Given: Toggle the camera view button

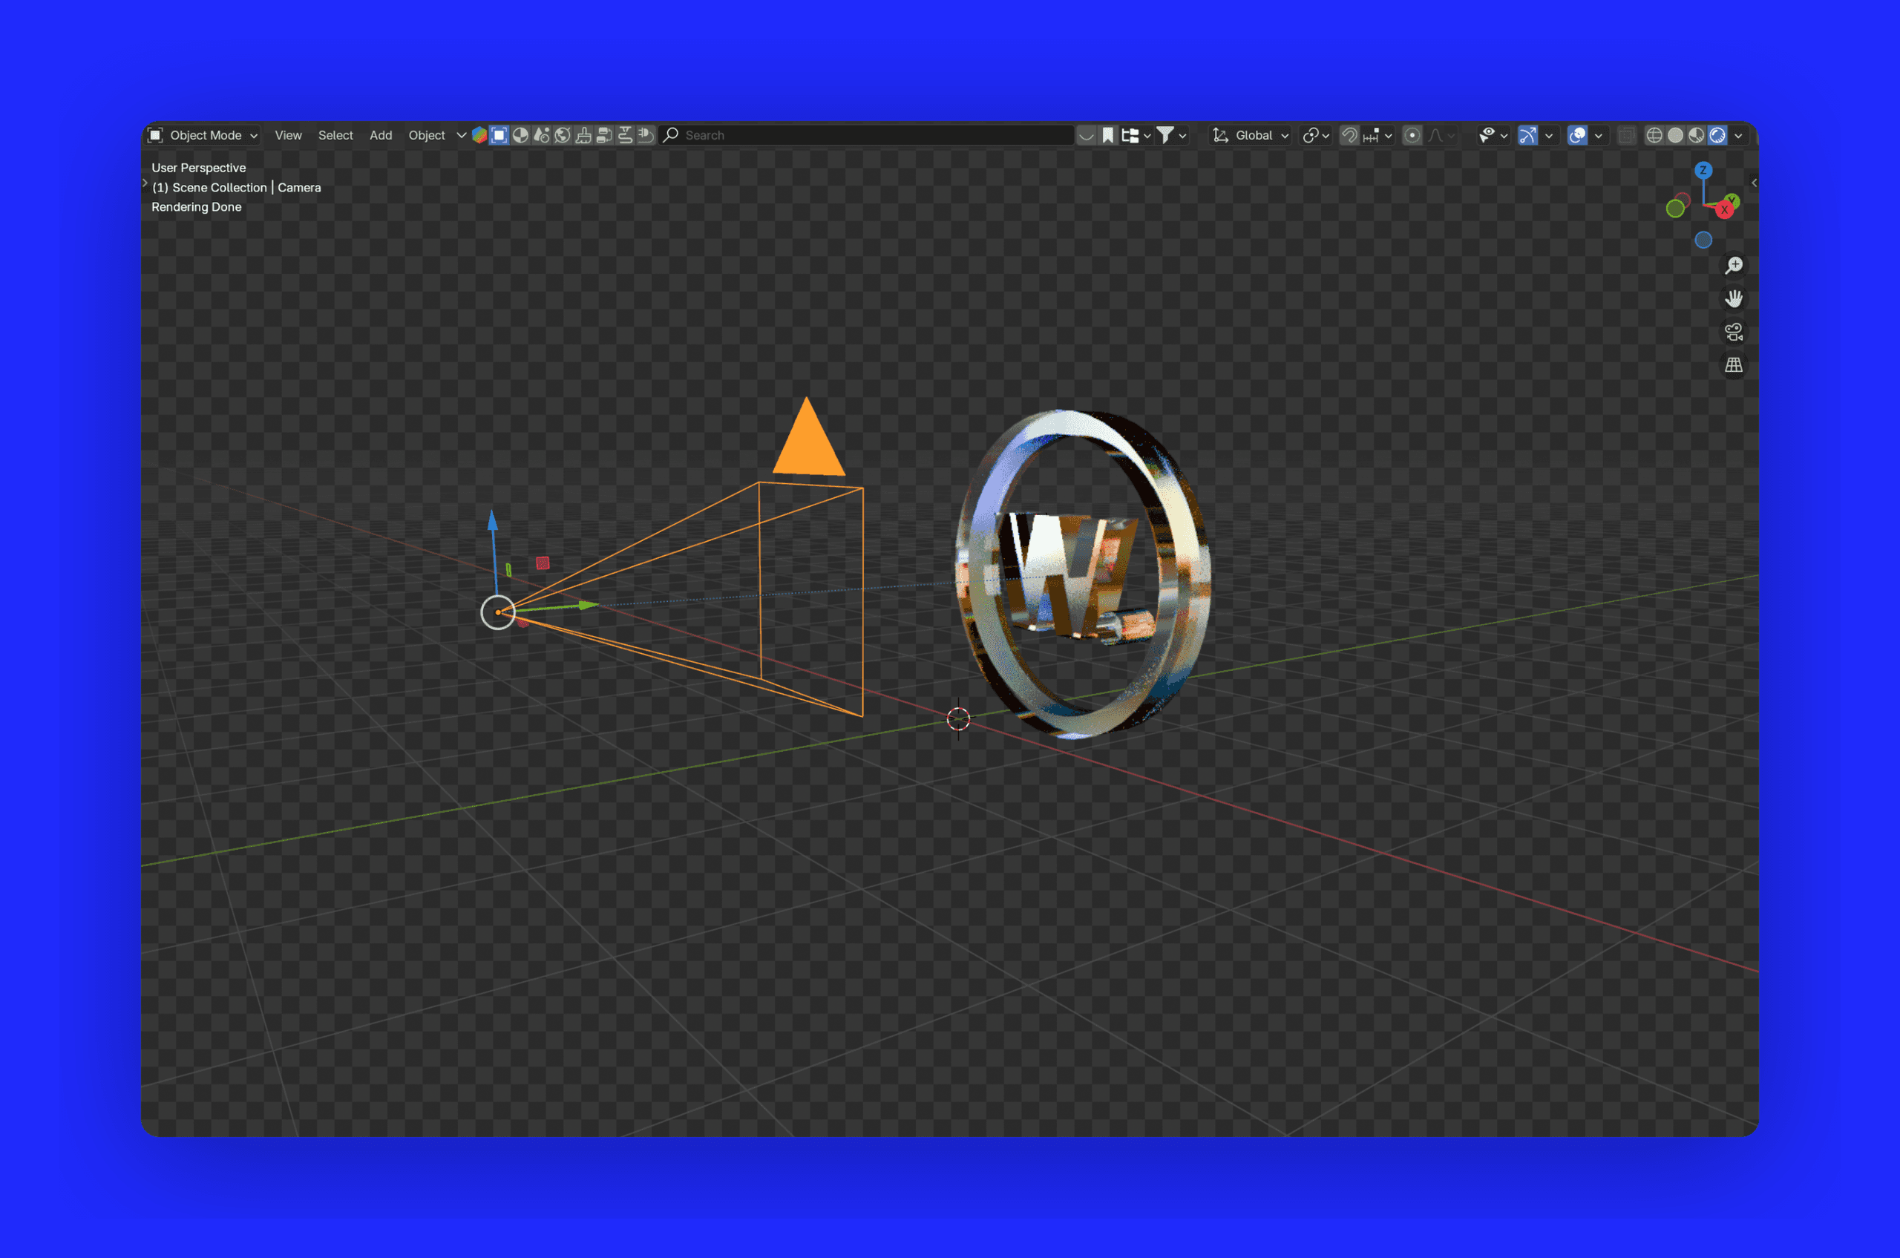Looking at the screenshot, I should (1734, 332).
